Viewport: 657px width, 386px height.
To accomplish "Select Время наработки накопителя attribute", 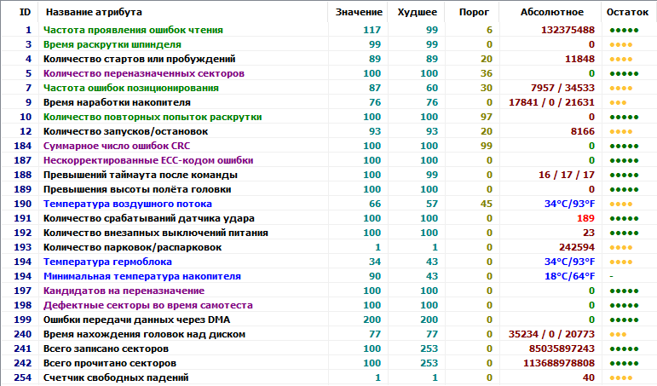I will click(117, 102).
